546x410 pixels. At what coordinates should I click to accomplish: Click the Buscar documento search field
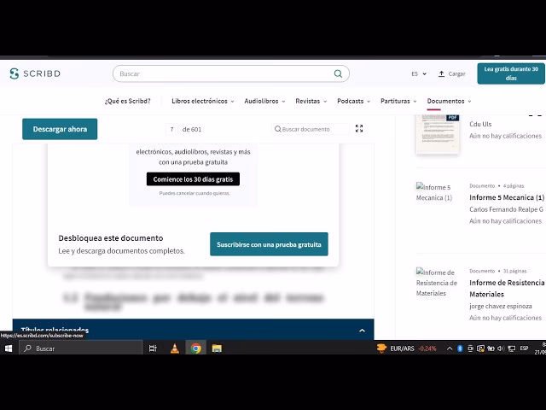point(311,129)
